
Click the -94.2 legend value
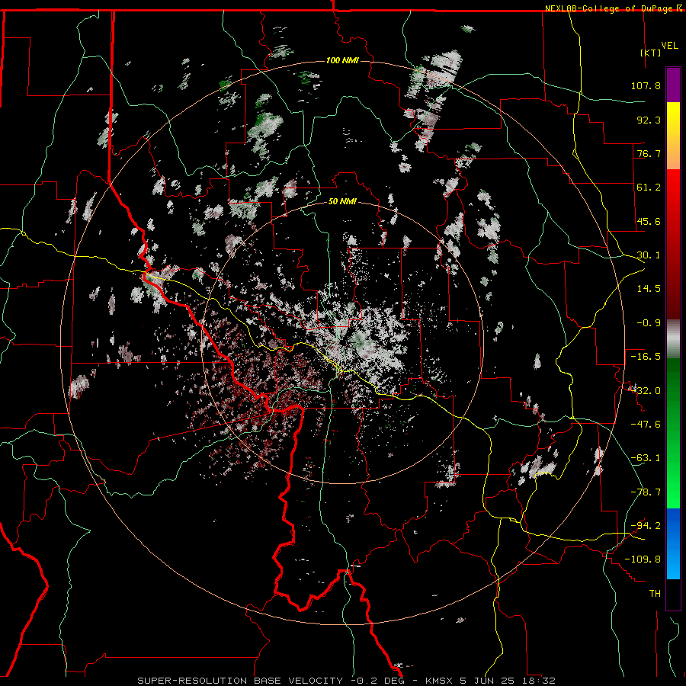click(646, 526)
